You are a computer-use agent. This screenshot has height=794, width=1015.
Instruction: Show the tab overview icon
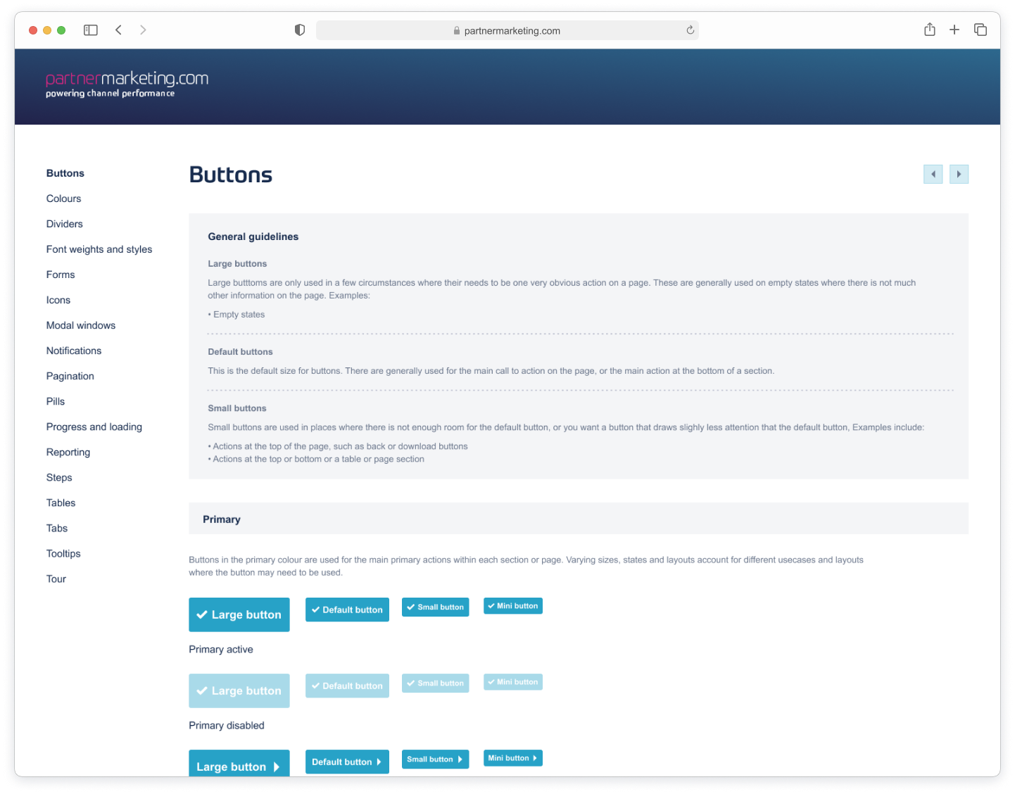980,30
